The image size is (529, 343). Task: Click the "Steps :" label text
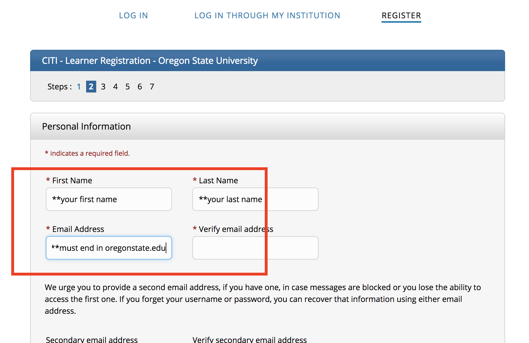59,87
